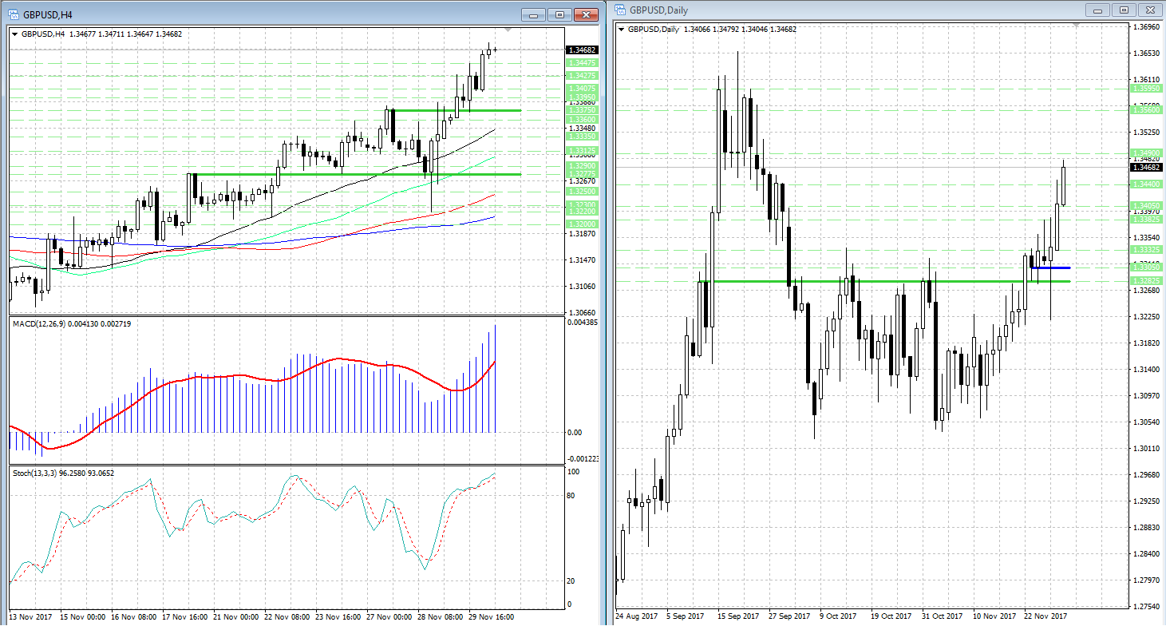This screenshot has width=1166, height=626.
Task: Restore the GBPUSD,H4 chart window
Action: 560,14
